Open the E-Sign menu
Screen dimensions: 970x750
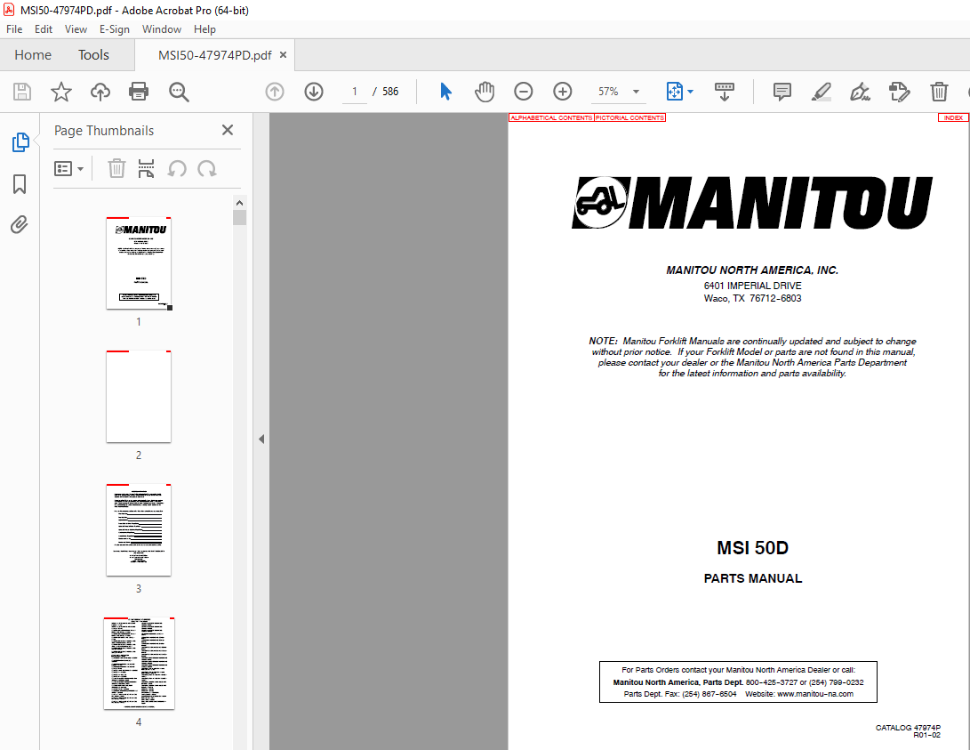115,29
